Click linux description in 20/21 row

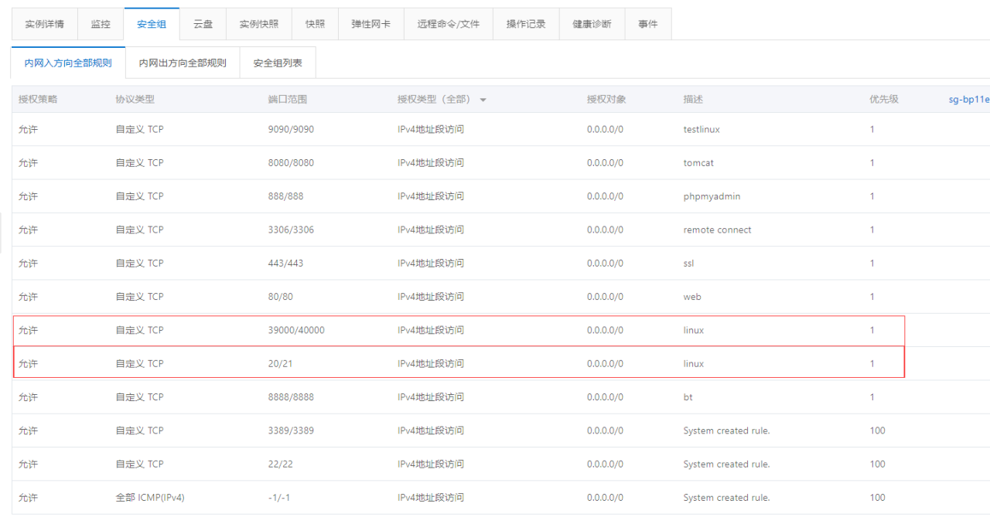[x=694, y=363]
